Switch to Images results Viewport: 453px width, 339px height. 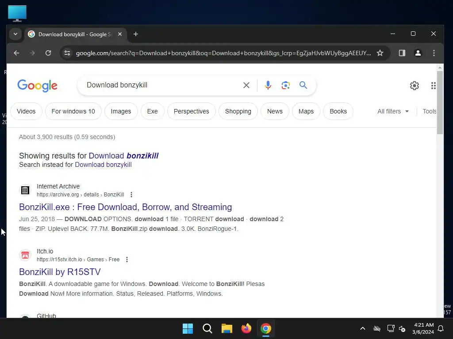[121, 111]
